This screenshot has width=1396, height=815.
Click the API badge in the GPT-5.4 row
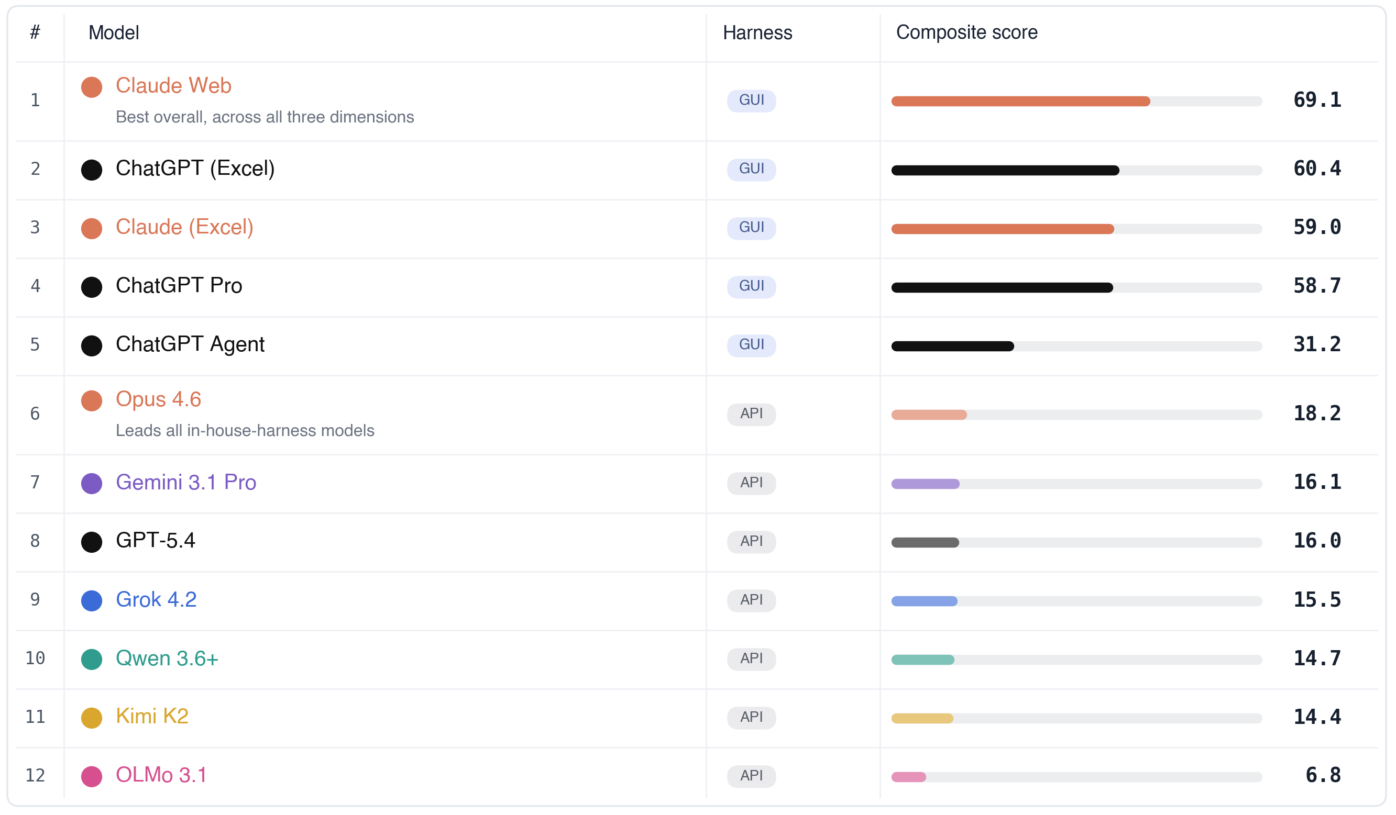click(x=751, y=542)
